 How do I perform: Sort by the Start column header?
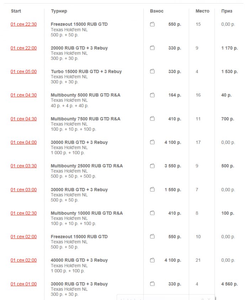coord(16,11)
